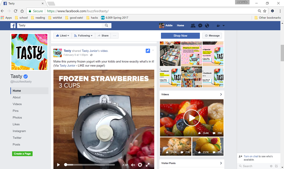
Task: Select Photos in the page sidebar
Action: click(x=17, y=118)
